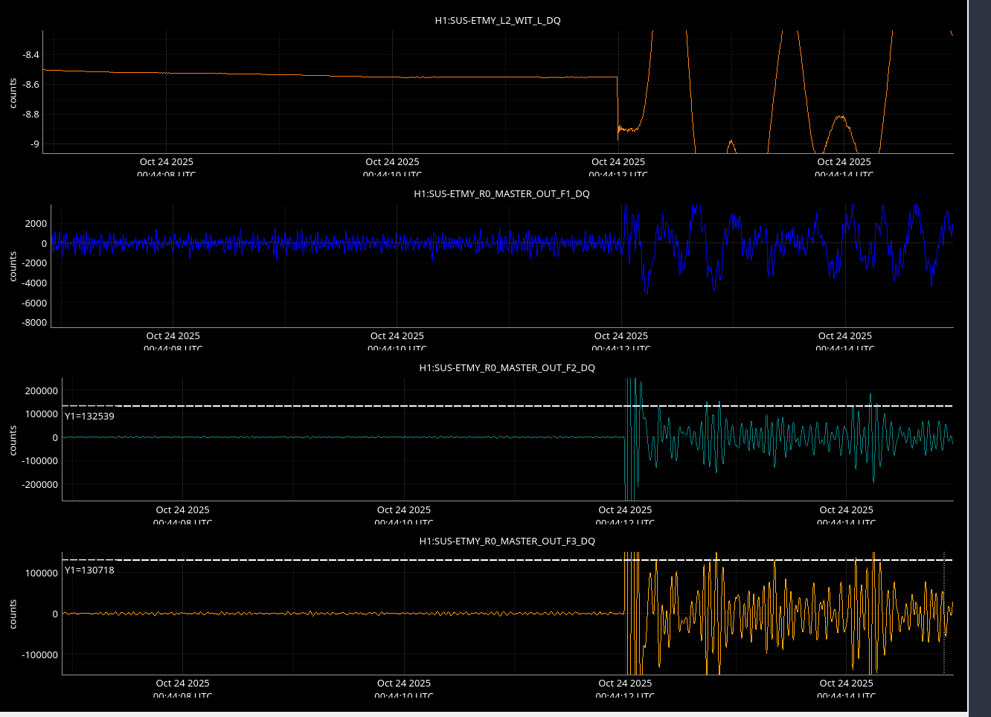Click the Y1=132539 threshold annotation
Screen dimensions: 991x717
89,417
